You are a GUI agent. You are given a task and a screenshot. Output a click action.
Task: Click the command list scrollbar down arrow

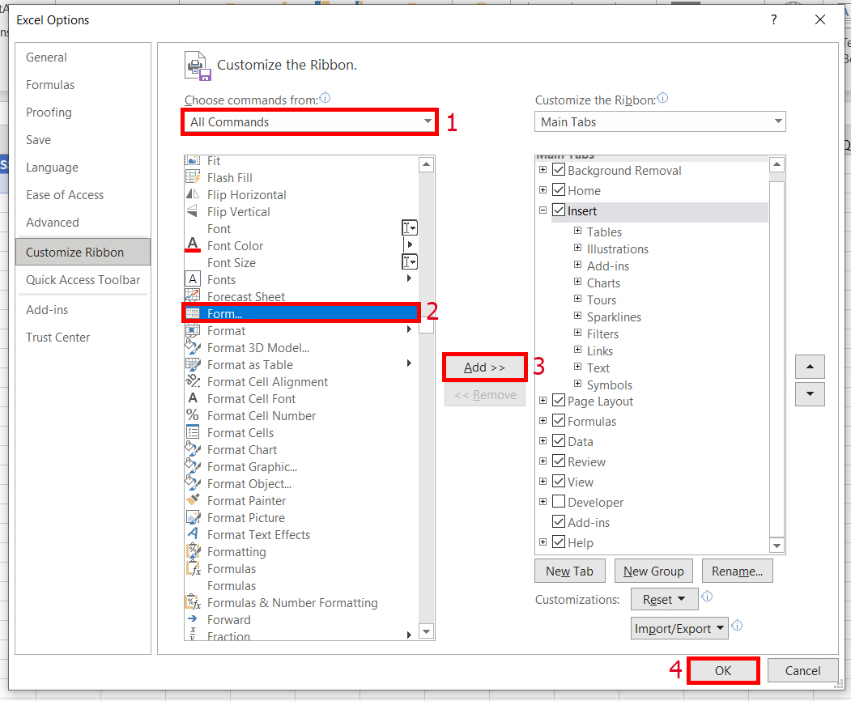426,631
